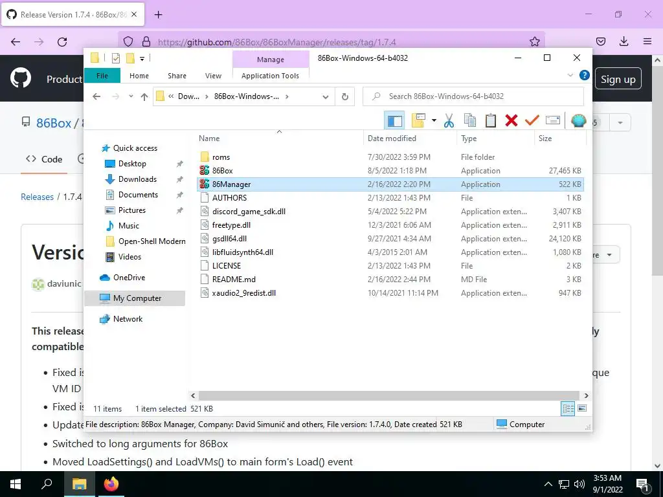Select Network in the navigation pane
The image size is (663, 497).
point(128,319)
